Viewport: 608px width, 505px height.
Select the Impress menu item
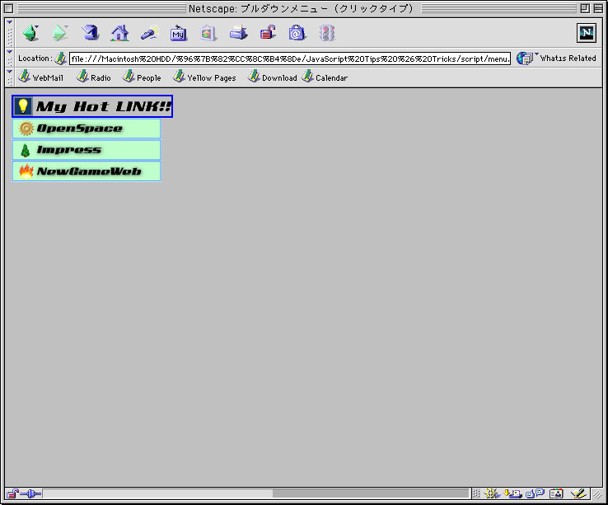(x=87, y=150)
